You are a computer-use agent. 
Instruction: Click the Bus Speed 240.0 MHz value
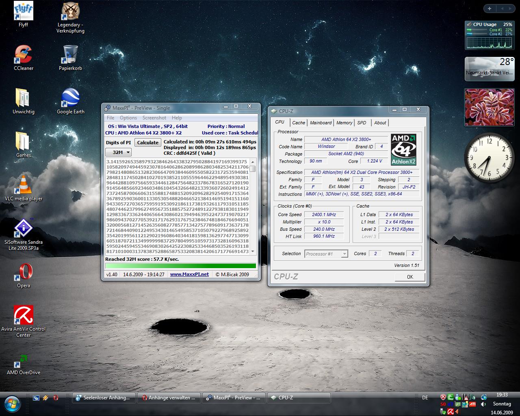(x=324, y=229)
